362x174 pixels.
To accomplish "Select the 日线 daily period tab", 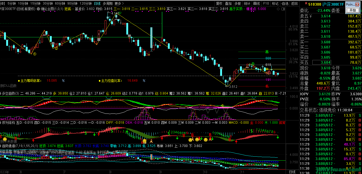I will 97,3.
